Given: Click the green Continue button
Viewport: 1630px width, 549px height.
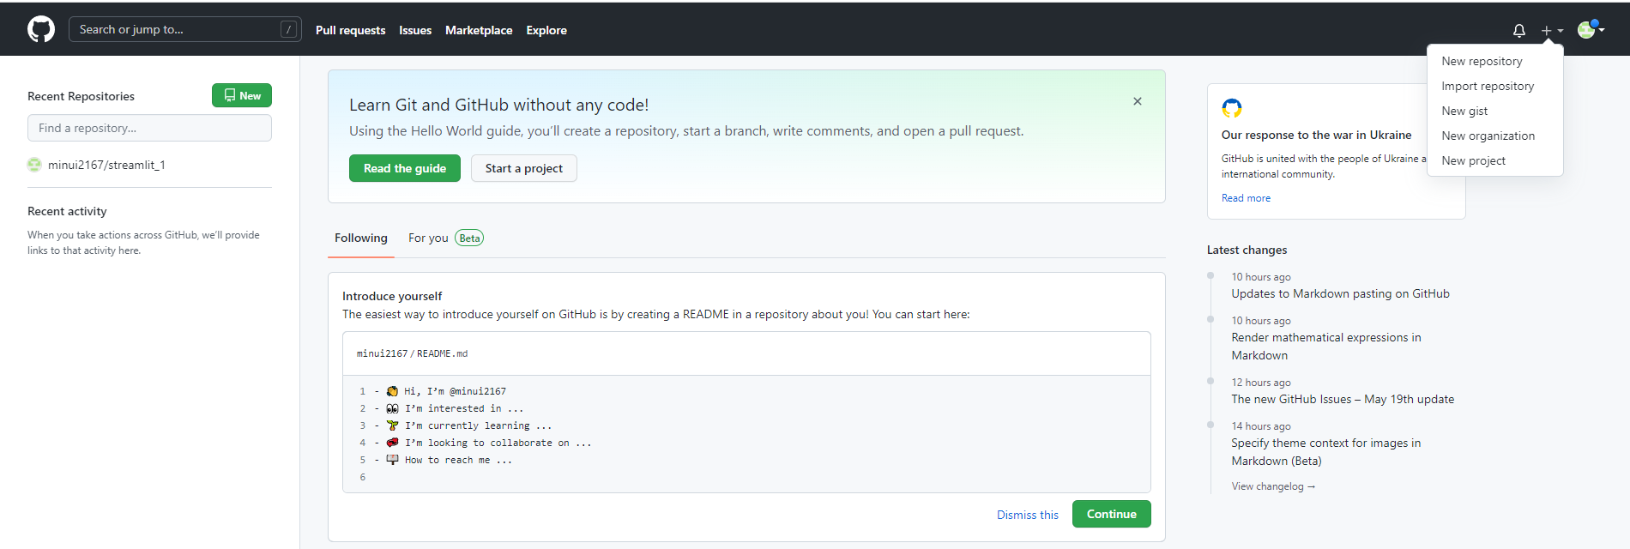Looking at the screenshot, I should click(x=1112, y=514).
